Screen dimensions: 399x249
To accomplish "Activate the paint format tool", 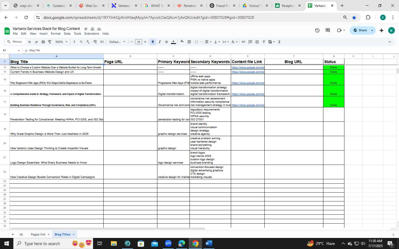I will pyautogui.click(x=50, y=42).
